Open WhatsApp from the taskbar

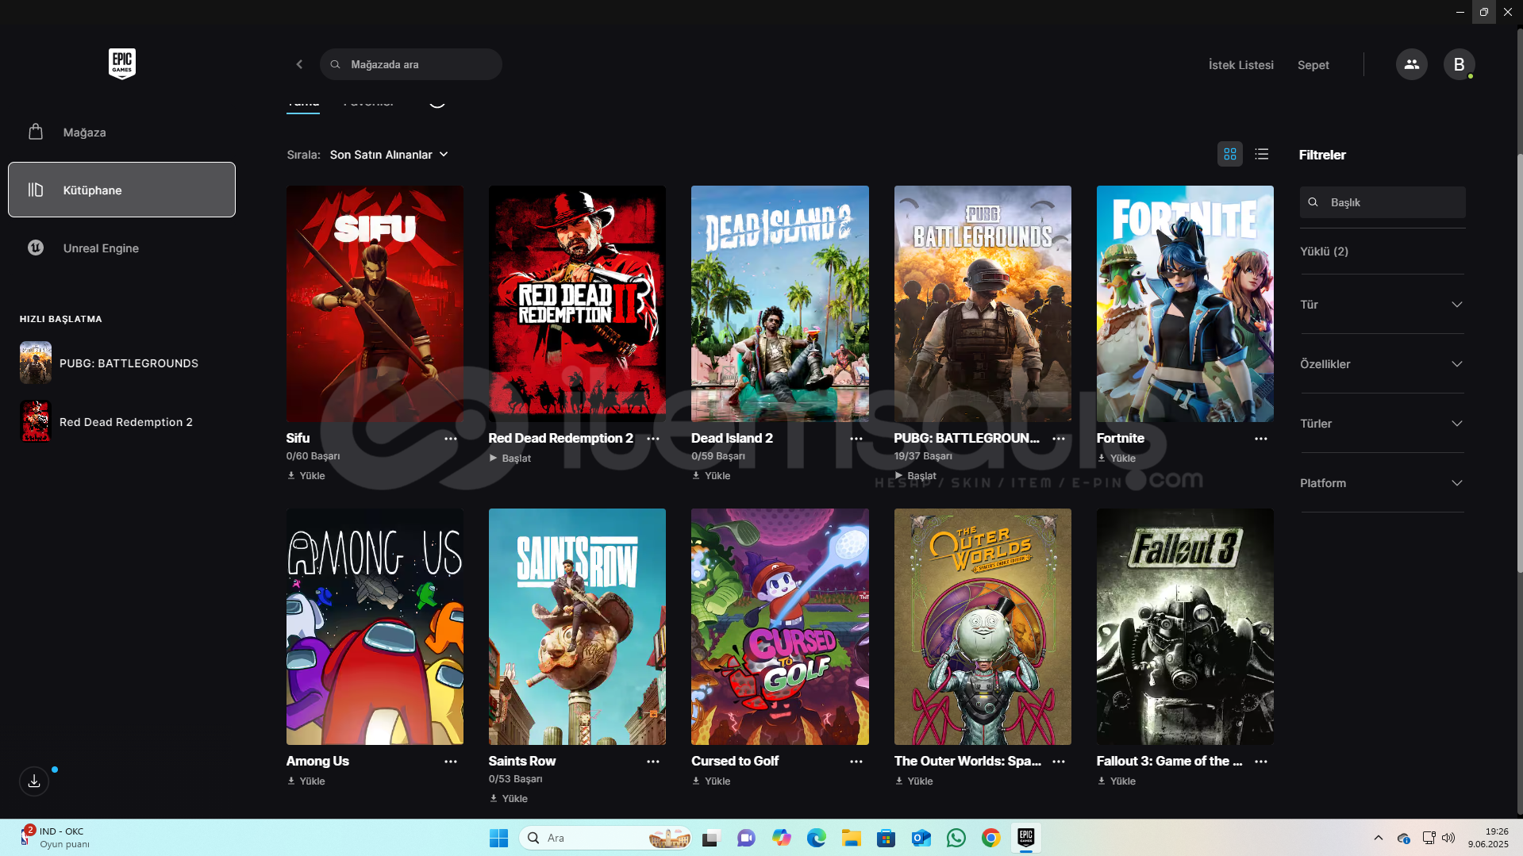pos(956,838)
